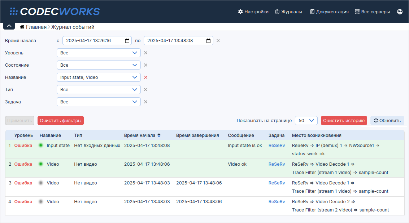This screenshot has width=409, height=223.
Task: Open the Состояние dropdown
Action: [x=99, y=65]
